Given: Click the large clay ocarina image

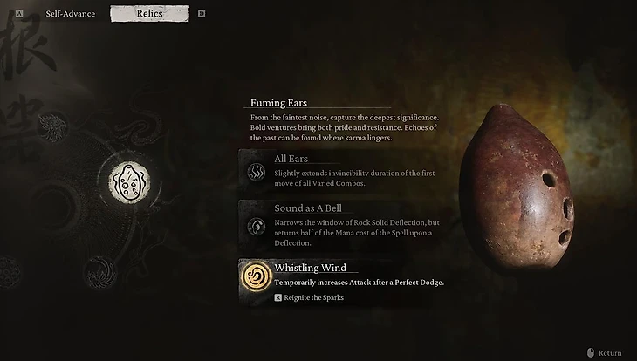Looking at the screenshot, I should 517,187.
